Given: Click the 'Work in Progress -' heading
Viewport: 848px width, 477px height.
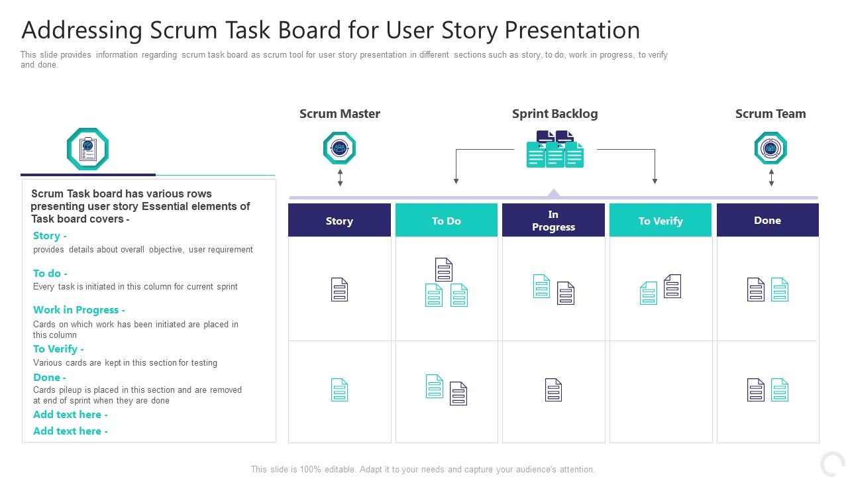Looking at the screenshot, I should (79, 310).
